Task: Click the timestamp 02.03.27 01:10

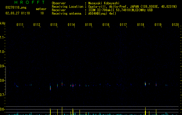Action: 18,13
